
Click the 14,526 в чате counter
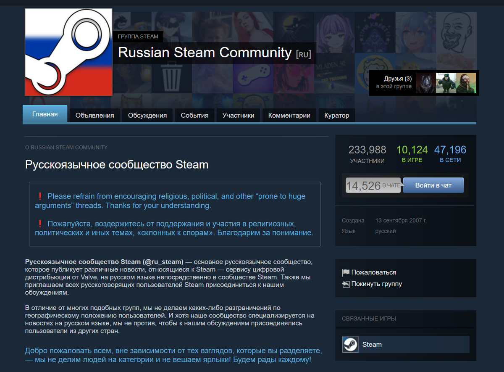pos(373,185)
